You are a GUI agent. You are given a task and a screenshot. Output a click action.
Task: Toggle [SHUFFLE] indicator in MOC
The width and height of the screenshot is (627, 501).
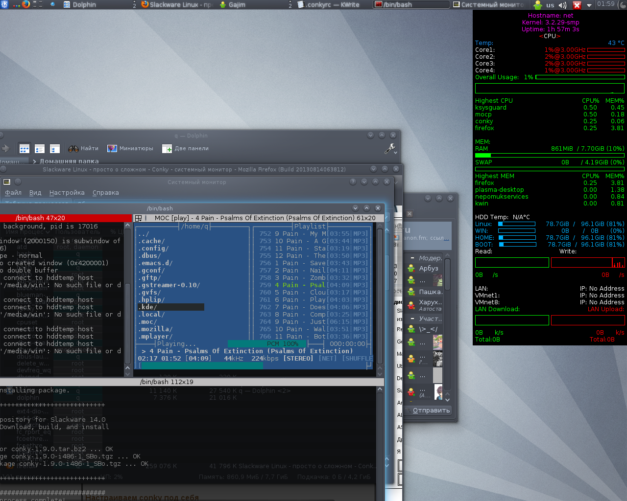pos(358,359)
